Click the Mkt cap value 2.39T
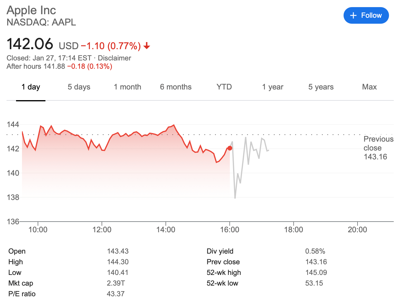 116,283
